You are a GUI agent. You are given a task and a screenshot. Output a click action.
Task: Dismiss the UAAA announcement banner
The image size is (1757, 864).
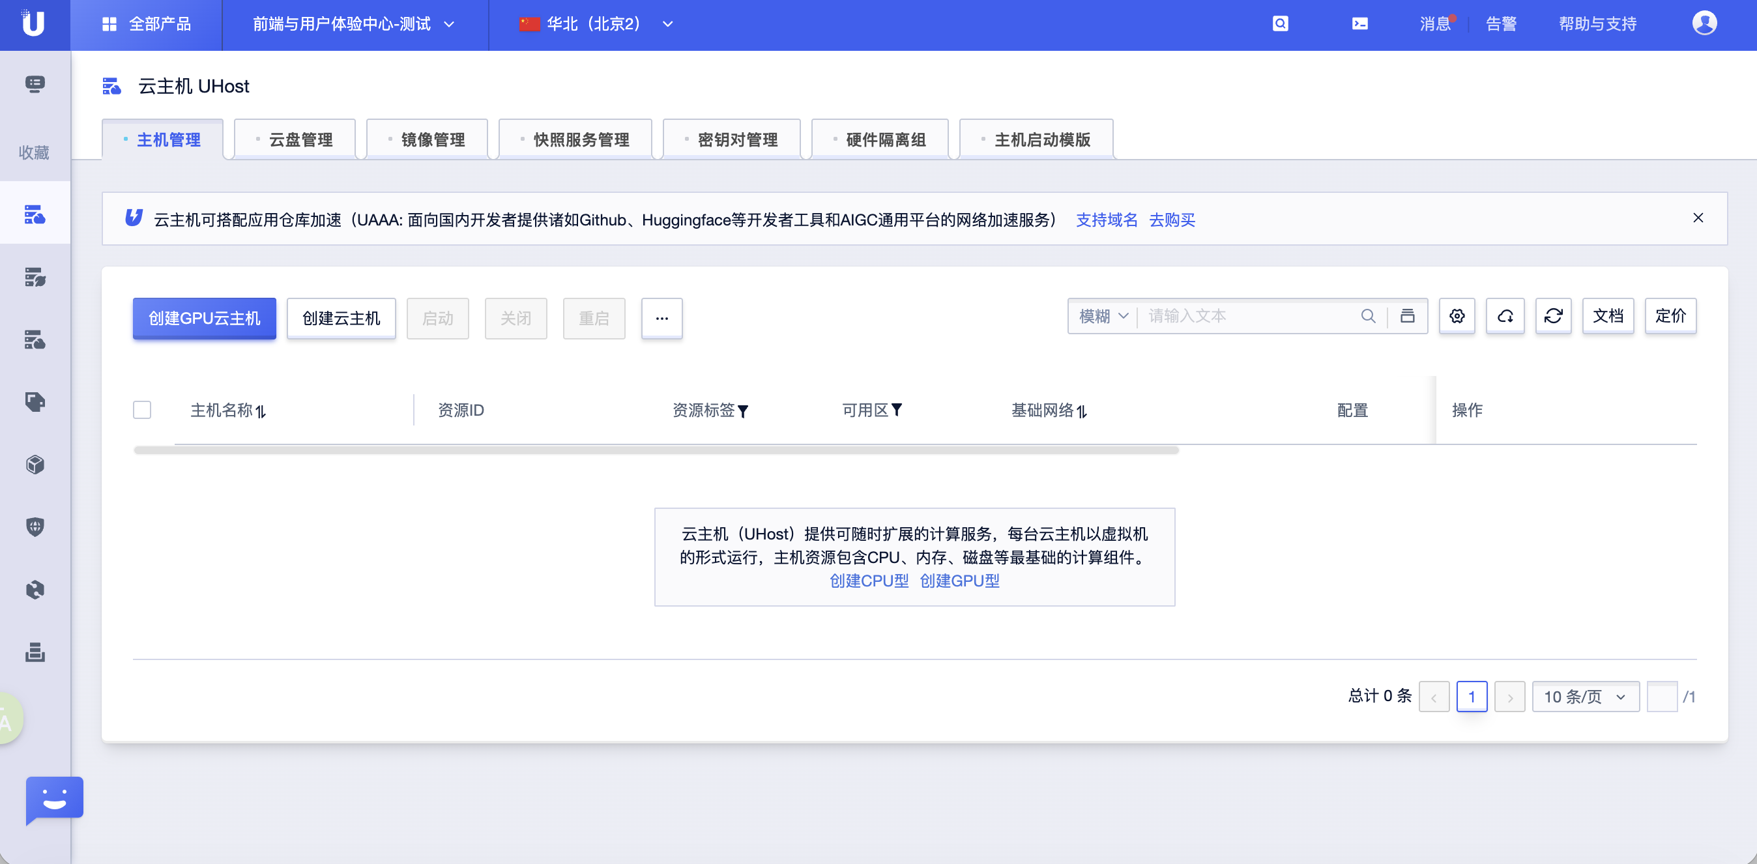pos(1698,218)
